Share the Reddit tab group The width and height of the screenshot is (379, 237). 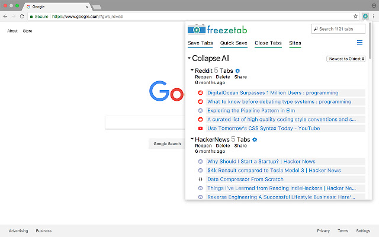pyautogui.click(x=240, y=77)
